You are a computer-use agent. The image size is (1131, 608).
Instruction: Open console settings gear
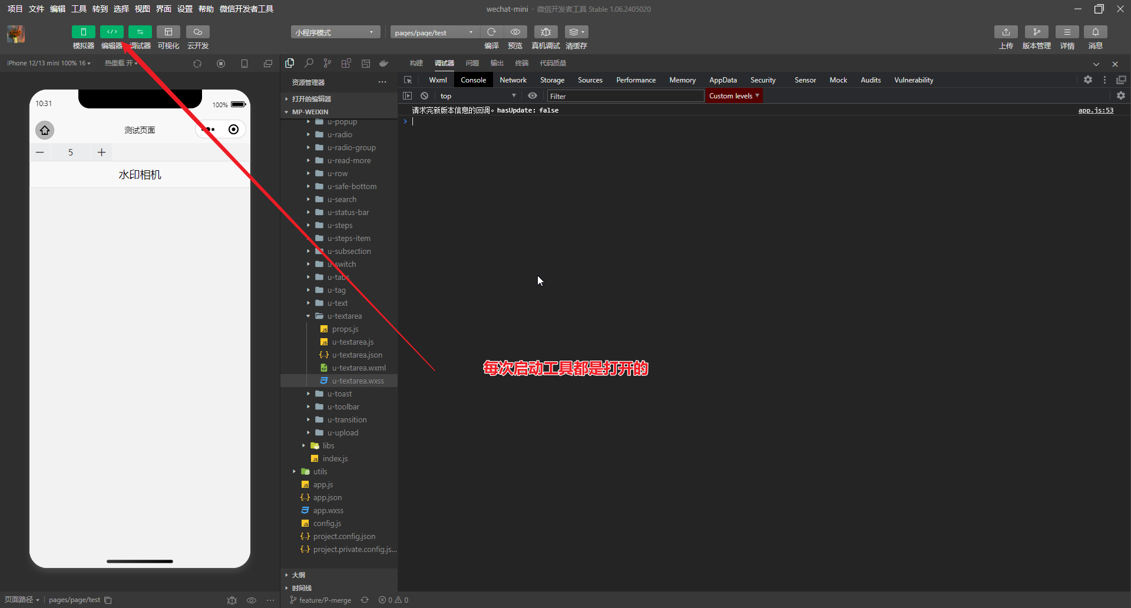(x=1121, y=95)
